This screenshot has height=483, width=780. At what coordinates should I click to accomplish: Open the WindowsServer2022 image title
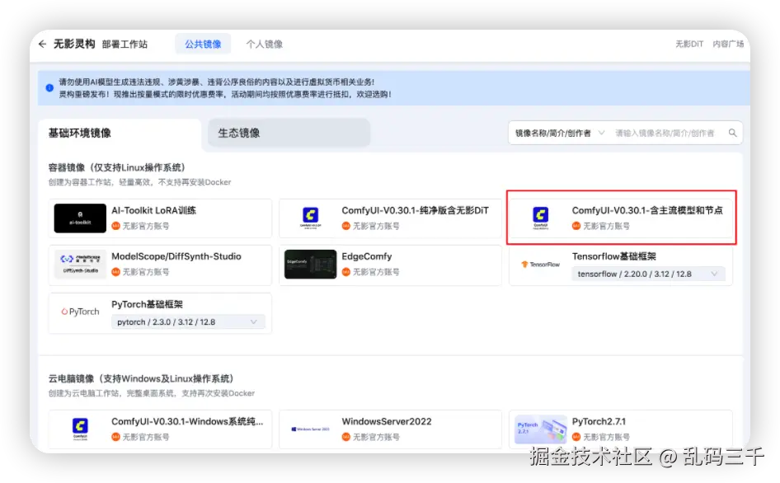coord(387,421)
